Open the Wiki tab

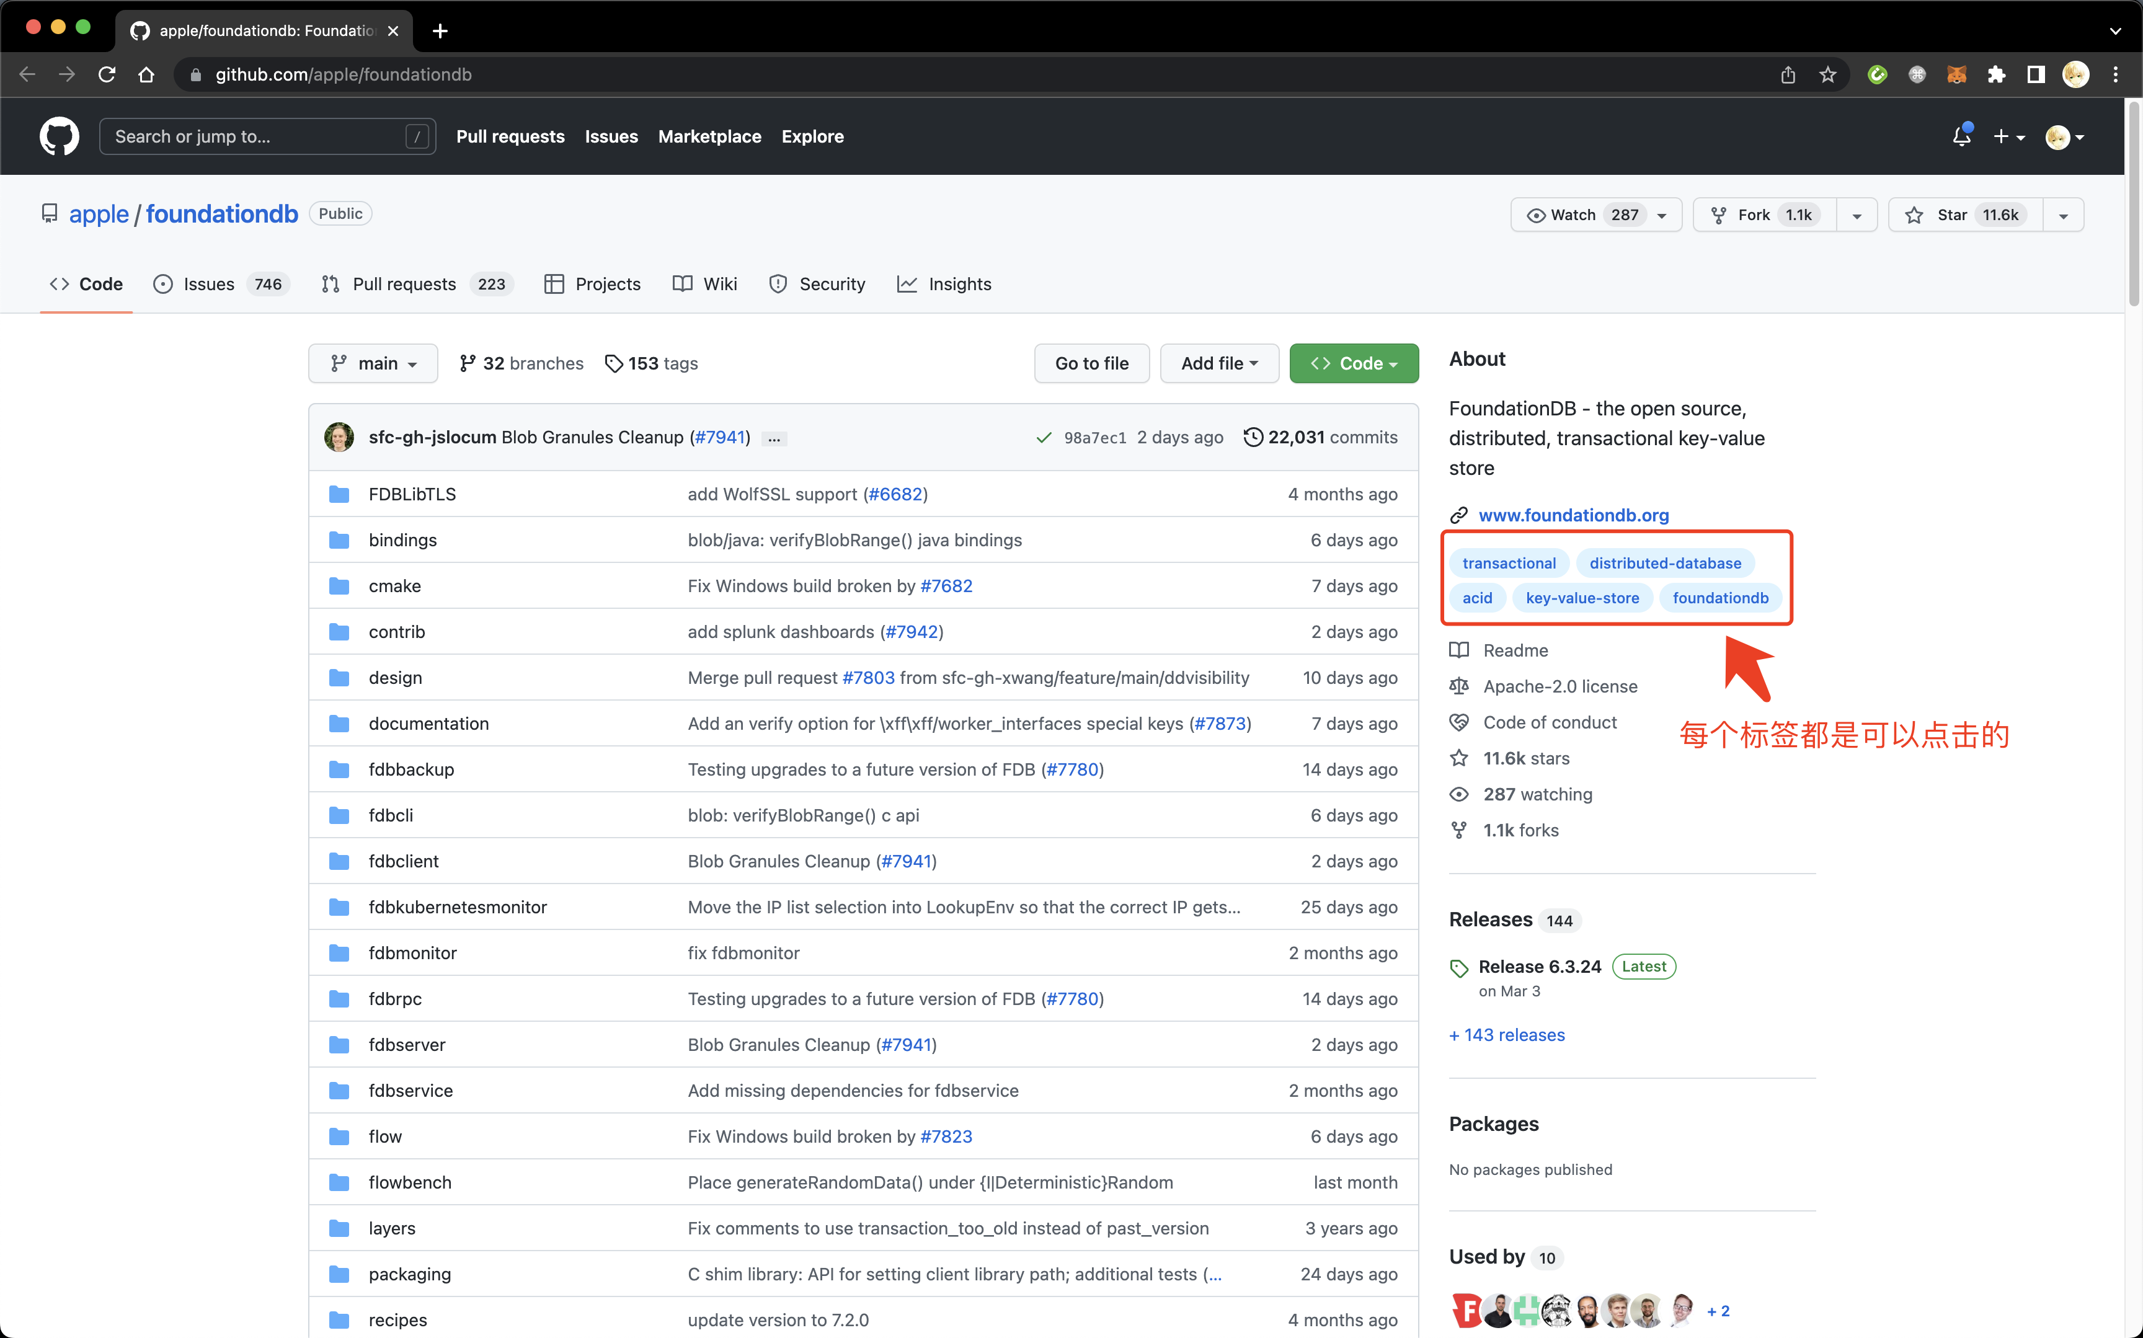(x=704, y=284)
